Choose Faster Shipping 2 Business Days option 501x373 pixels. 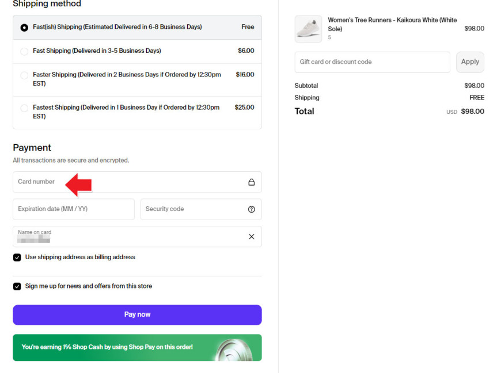click(x=24, y=75)
